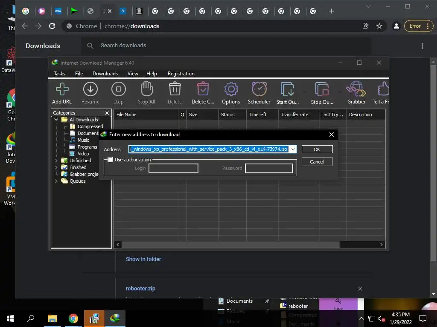
Task: Open File Explorer from the taskbar
Action: (x=52, y=318)
